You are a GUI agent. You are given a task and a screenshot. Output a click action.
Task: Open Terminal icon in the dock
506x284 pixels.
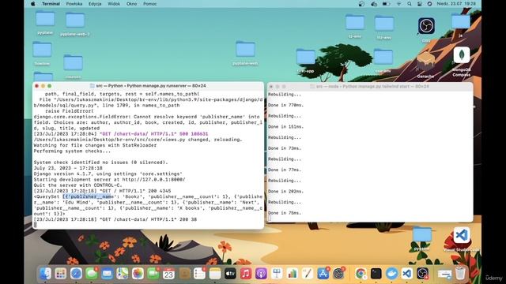(x=376, y=274)
